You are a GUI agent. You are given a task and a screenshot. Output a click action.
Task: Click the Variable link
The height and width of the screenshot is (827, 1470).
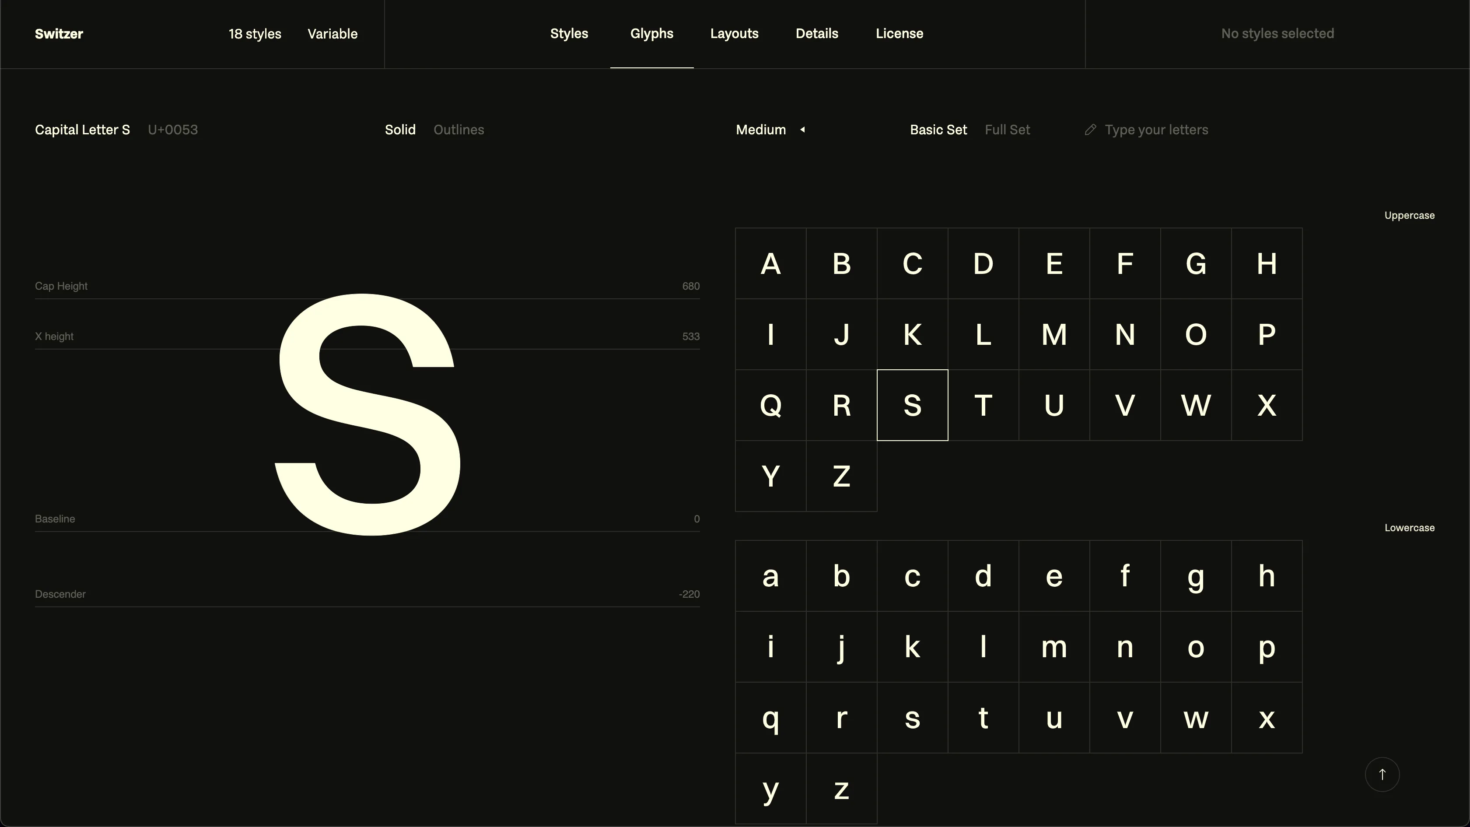tap(332, 34)
